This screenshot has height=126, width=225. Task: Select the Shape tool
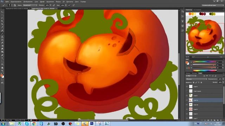pos(2,64)
